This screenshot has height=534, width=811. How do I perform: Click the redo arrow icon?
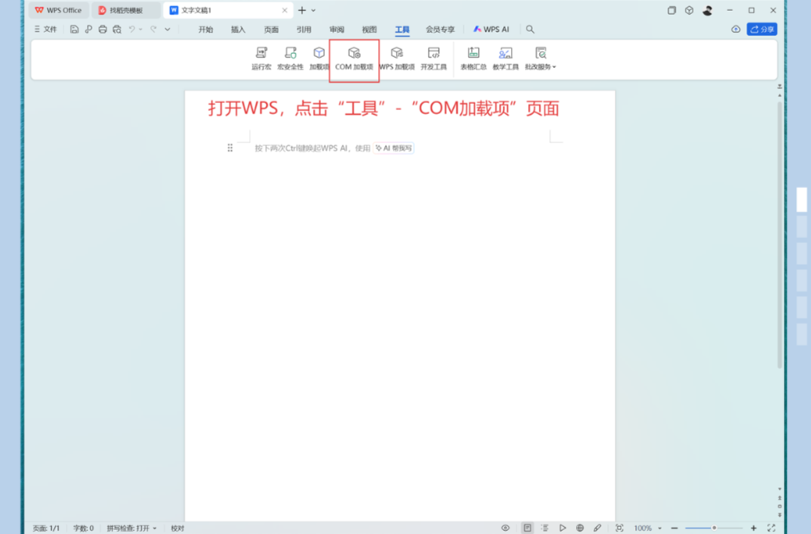pos(153,30)
